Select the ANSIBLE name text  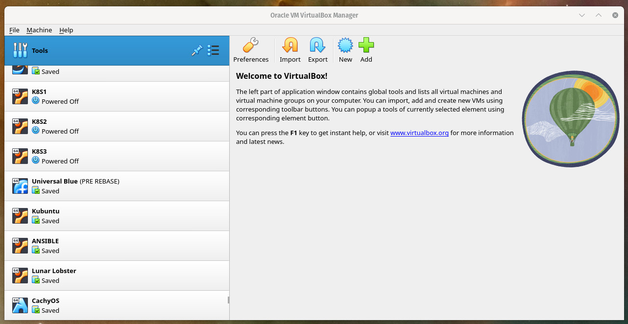click(x=45, y=241)
